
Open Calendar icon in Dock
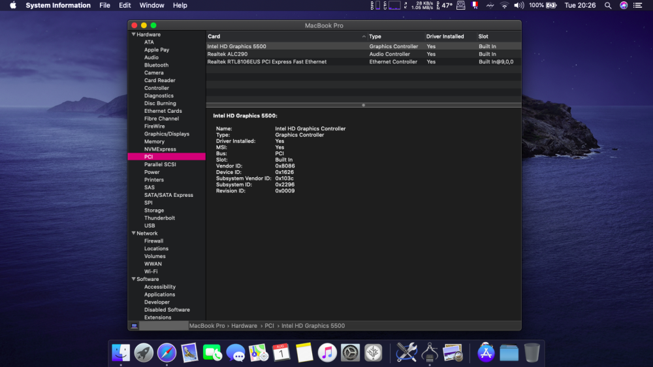tap(281, 353)
